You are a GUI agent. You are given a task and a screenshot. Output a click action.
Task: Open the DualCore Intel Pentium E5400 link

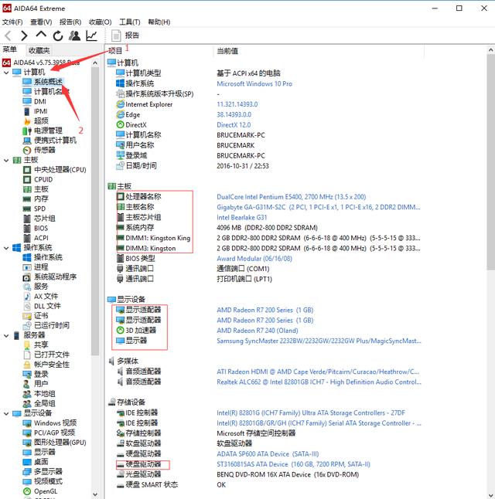click(292, 197)
